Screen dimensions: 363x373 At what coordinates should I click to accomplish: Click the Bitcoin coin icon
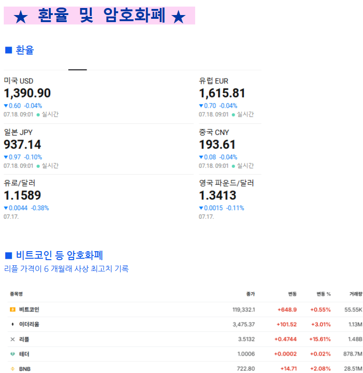pos(13,309)
